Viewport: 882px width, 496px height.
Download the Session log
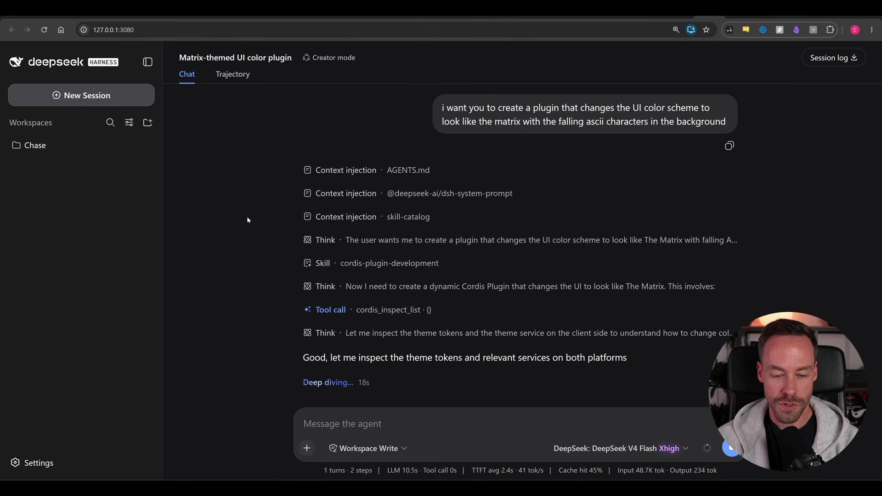point(833,57)
